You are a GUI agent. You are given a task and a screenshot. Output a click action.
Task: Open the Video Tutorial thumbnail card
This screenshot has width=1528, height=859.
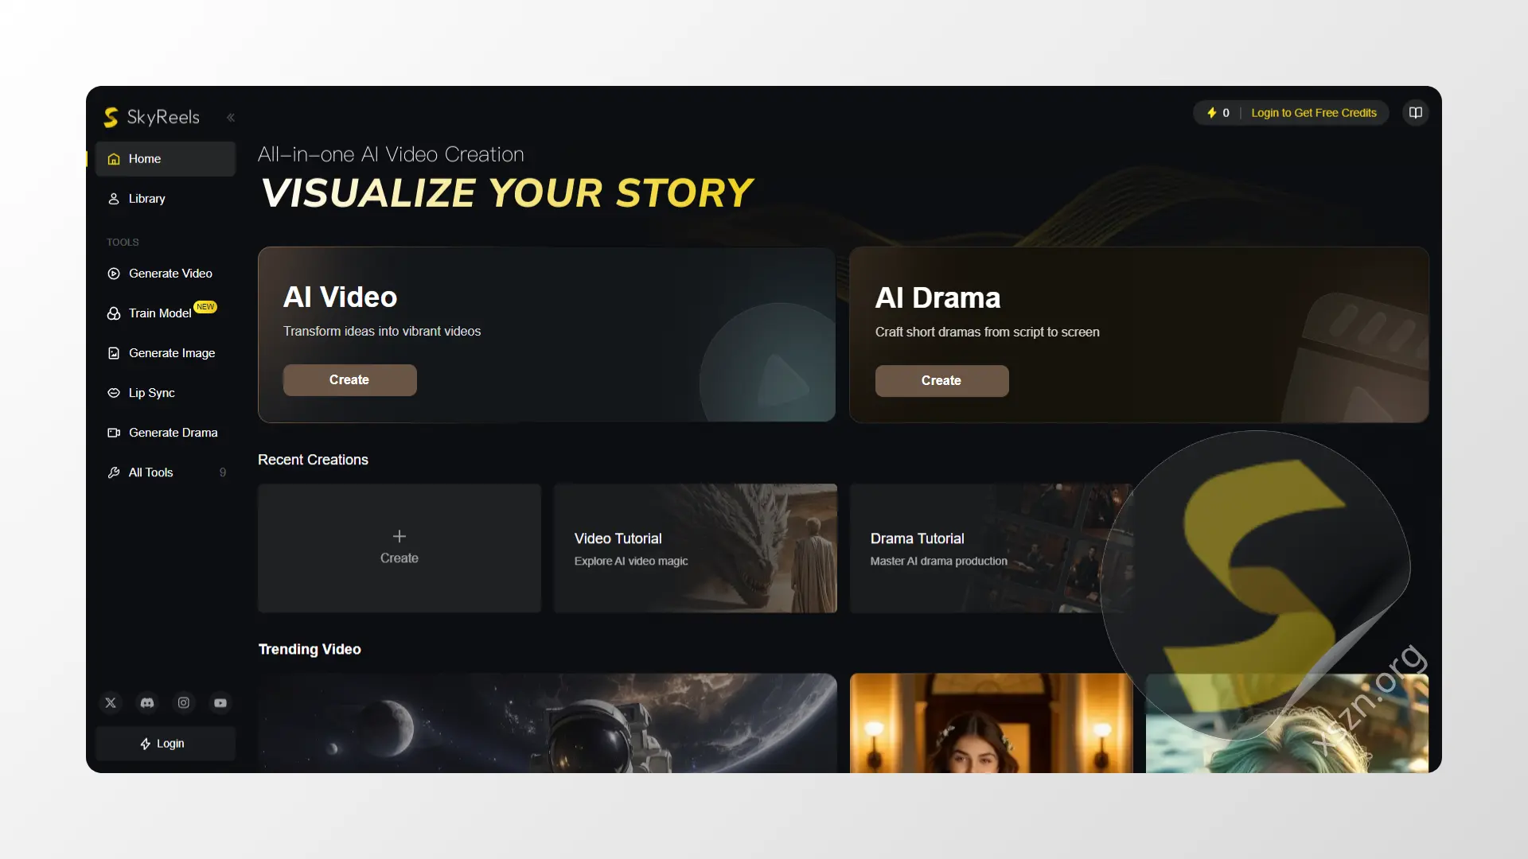click(x=696, y=548)
